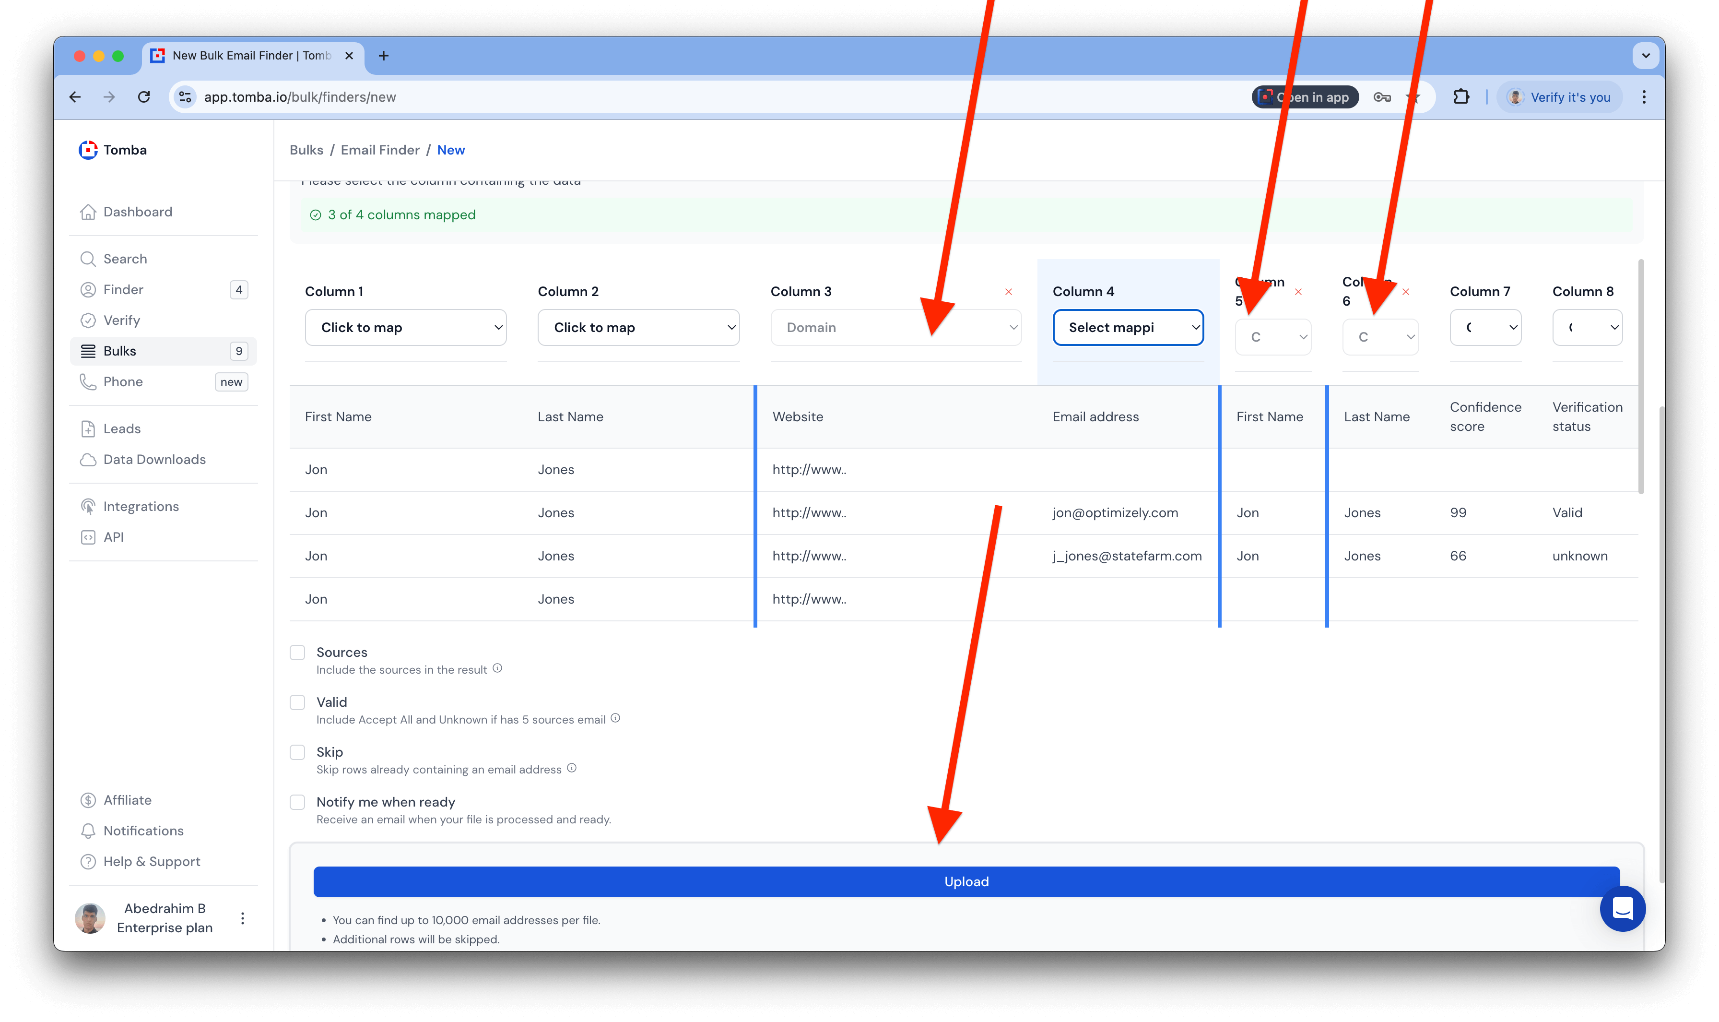Click the Integrations icon

point(88,507)
